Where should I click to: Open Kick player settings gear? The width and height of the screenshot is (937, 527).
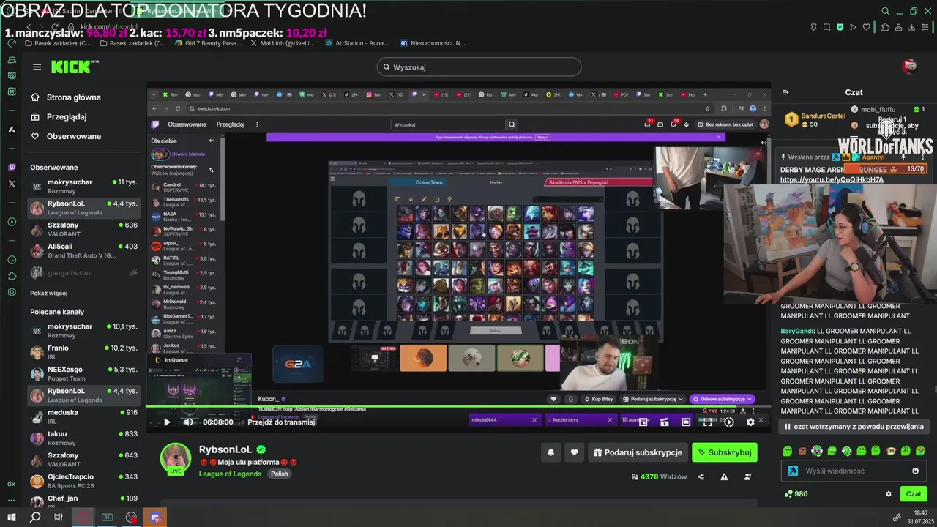(x=750, y=422)
